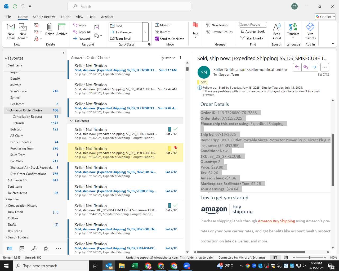Open the View tab
The width and height of the screenshot is (339, 271).
pyautogui.click(x=79, y=17)
